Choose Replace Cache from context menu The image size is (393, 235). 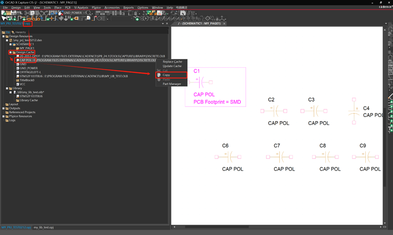(172, 61)
